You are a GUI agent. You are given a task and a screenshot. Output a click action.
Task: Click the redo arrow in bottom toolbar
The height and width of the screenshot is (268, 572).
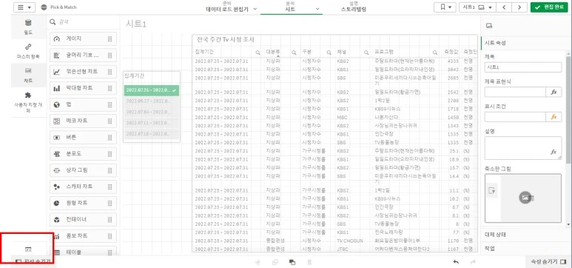click(x=473, y=262)
